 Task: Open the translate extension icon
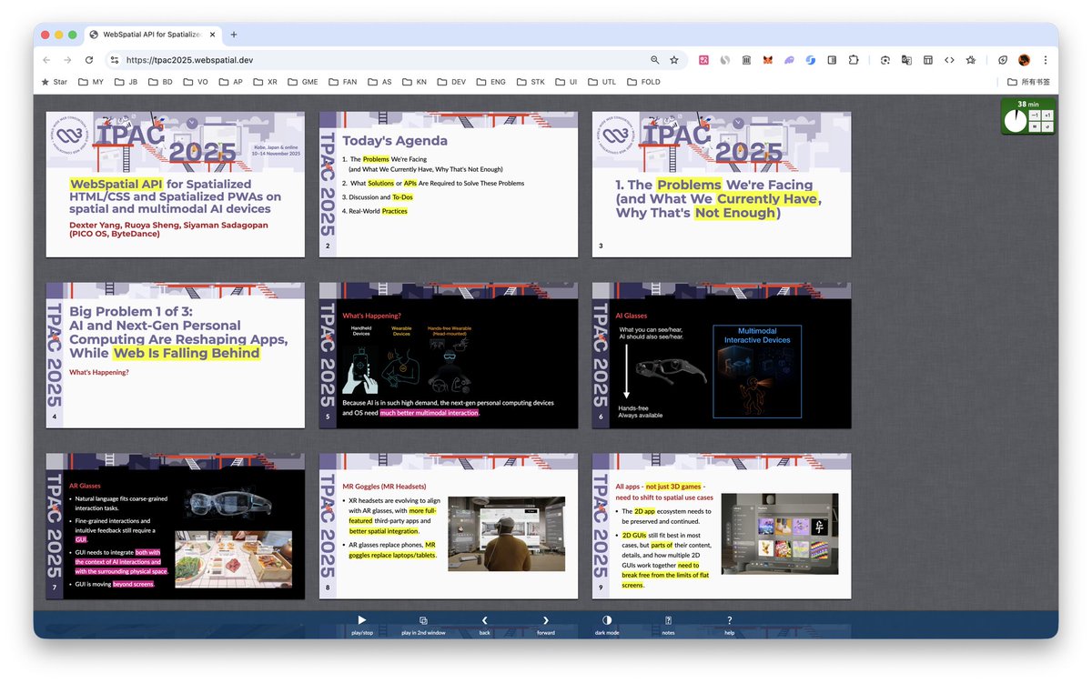point(906,60)
